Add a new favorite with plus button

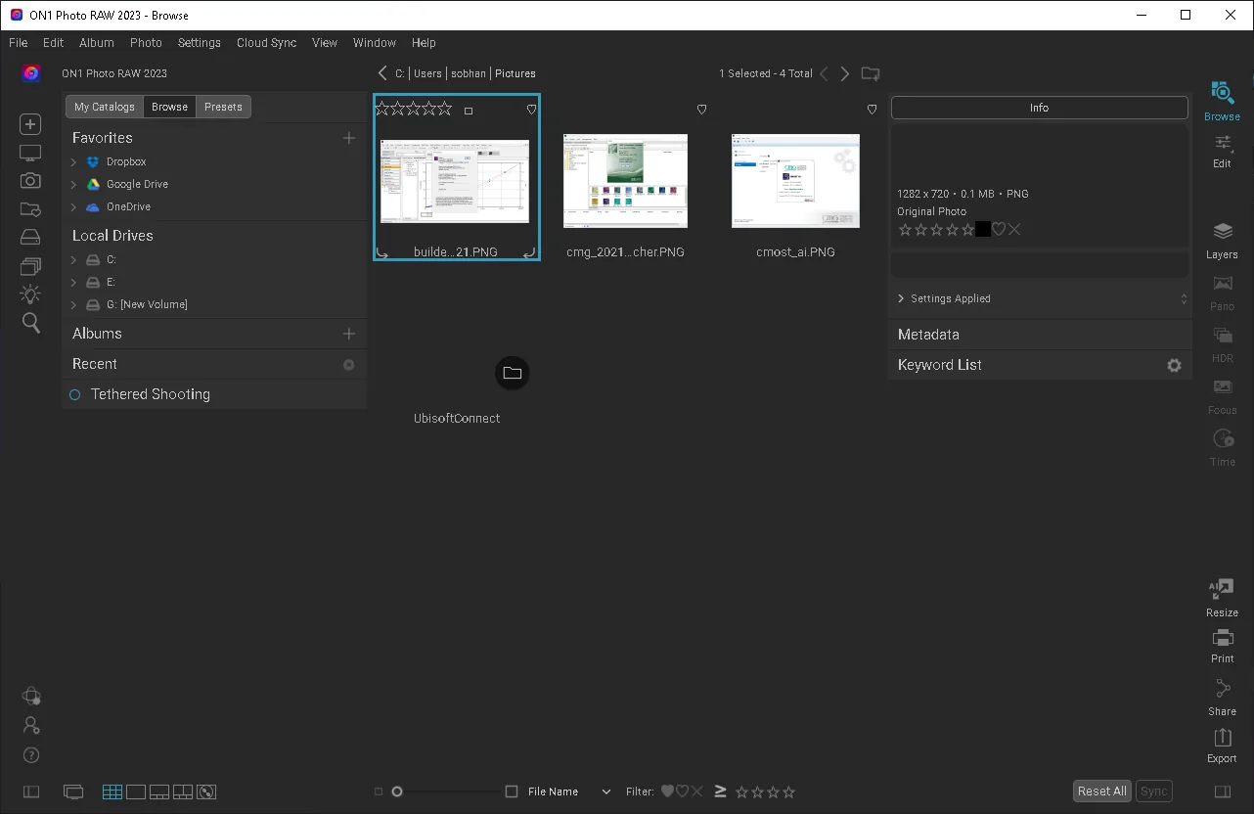click(349, 138)
